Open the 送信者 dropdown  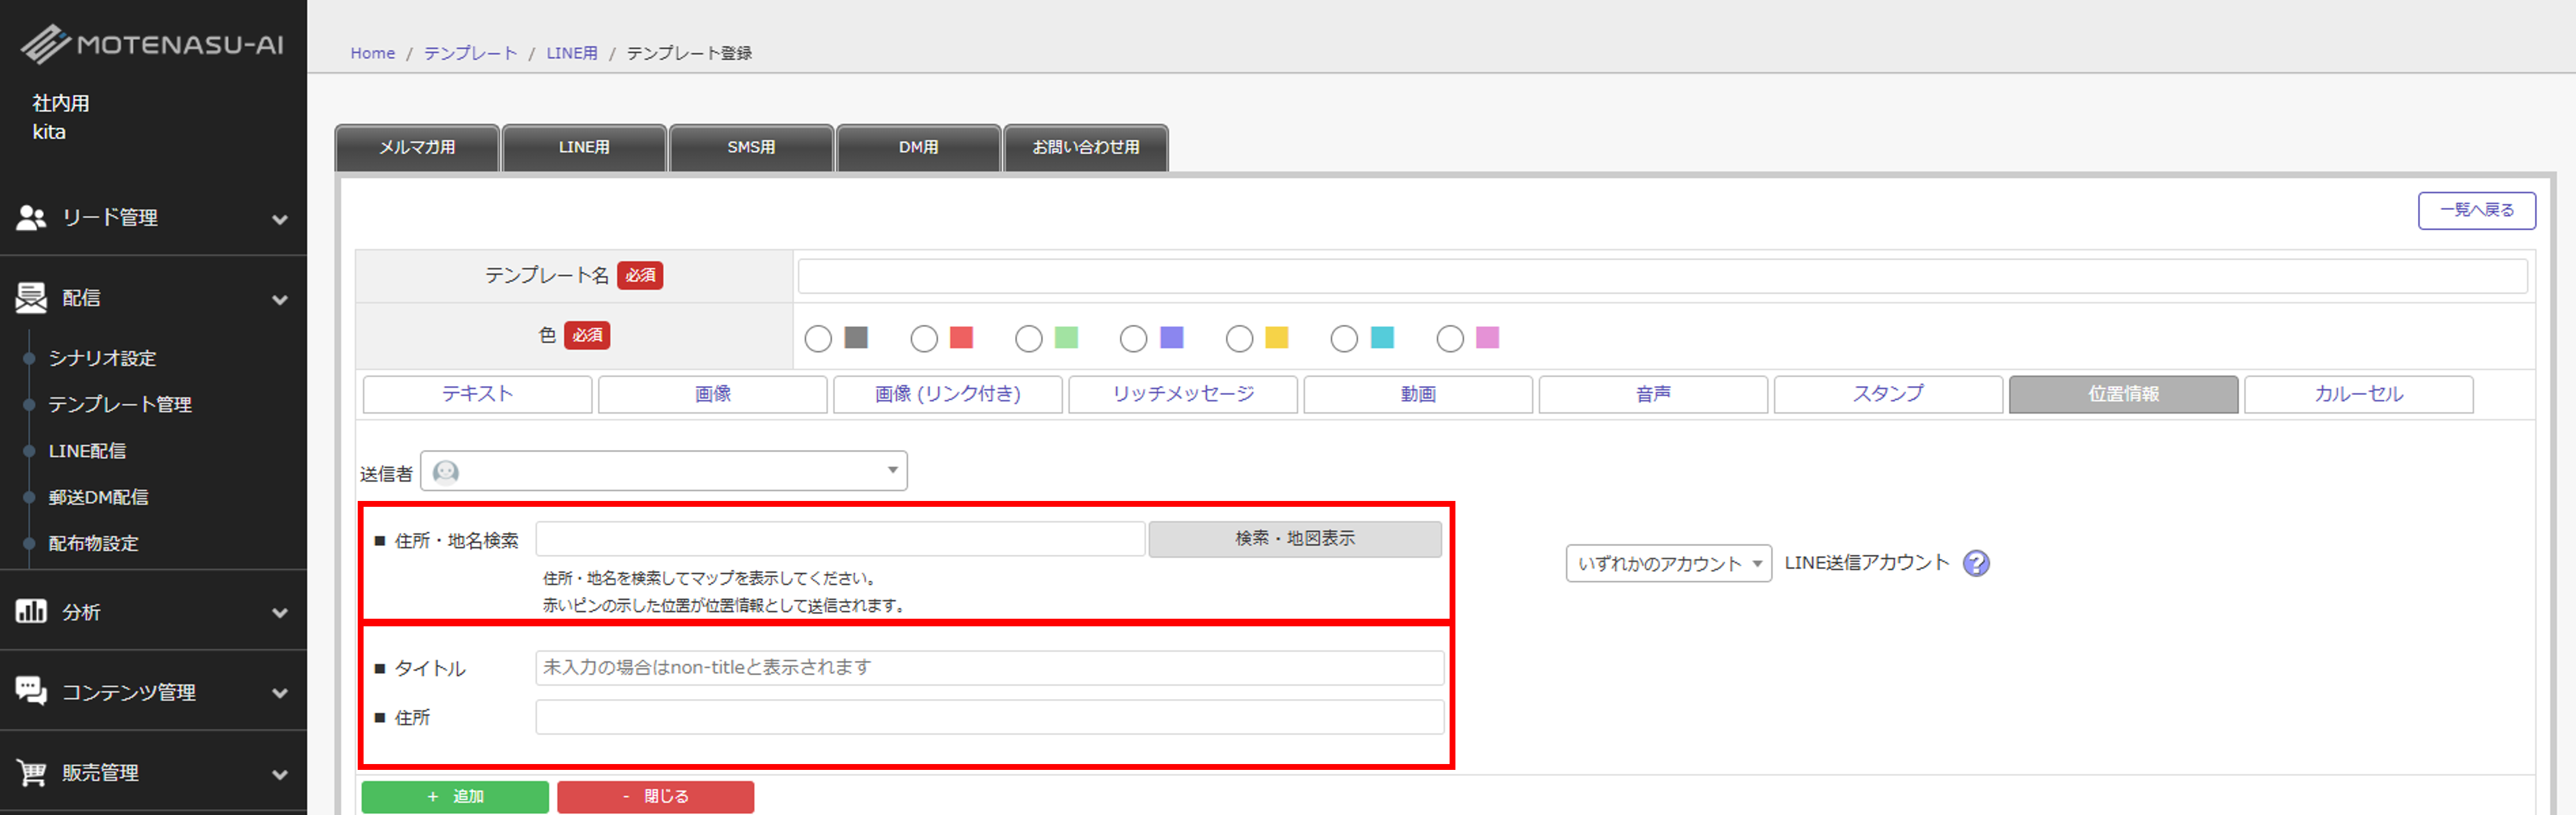pyautogui.click(x=664, y=472)
